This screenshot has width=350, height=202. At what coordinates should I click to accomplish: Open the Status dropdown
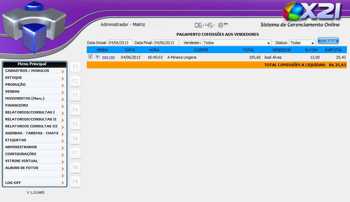pos(302,43)
